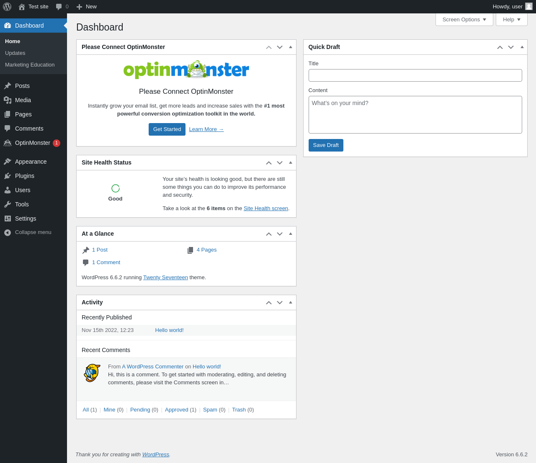Open the user avatar in admin bar
The height and width of the screenshot is (463, 536).
coord(529,6)
